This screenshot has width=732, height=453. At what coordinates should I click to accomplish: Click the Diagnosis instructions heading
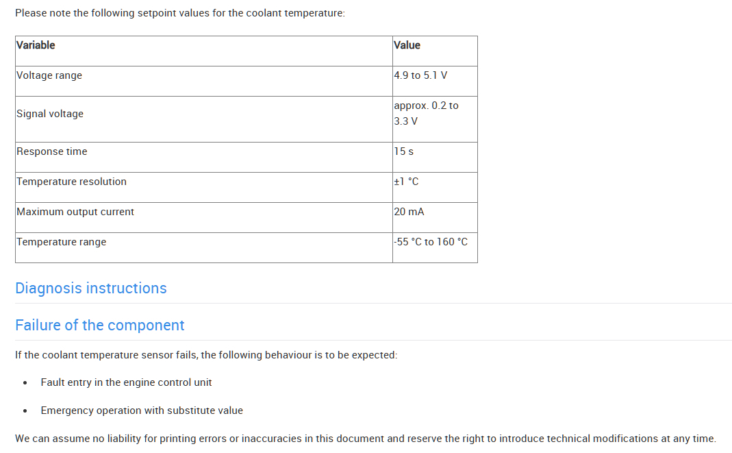click(91, 289)
